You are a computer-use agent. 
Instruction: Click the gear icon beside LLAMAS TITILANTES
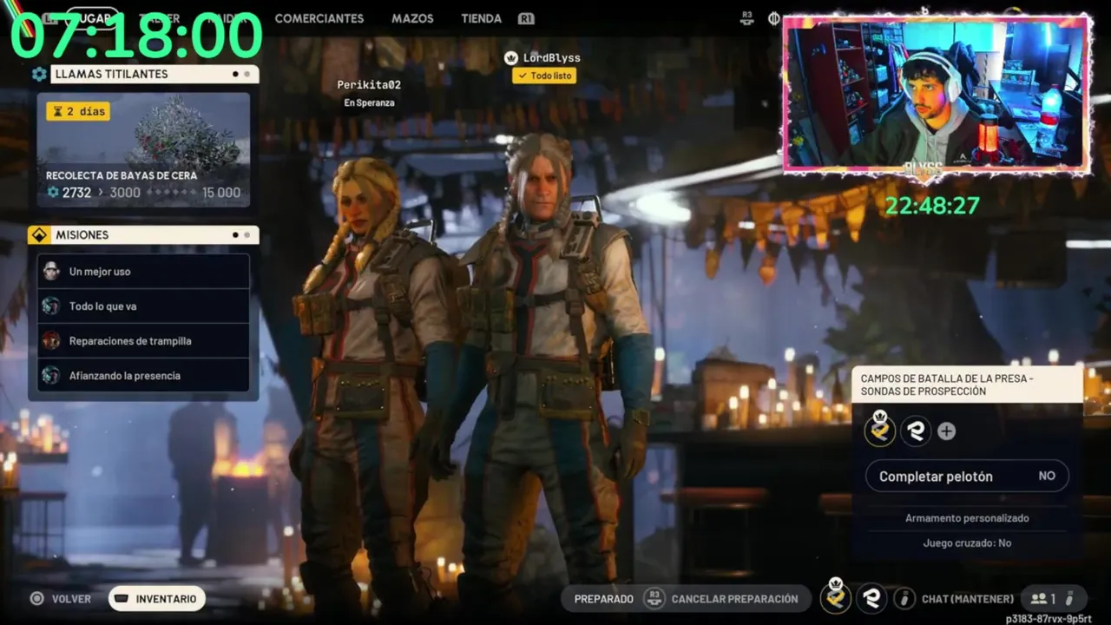(x=39, y=74)
